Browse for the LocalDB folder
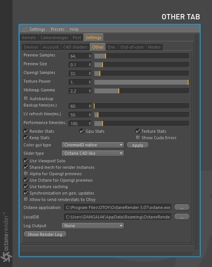212x267 pixels. pos(182,217)
